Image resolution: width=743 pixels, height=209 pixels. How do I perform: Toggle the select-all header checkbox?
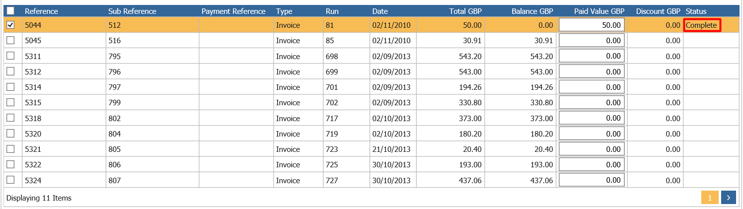tap(10, 11)
